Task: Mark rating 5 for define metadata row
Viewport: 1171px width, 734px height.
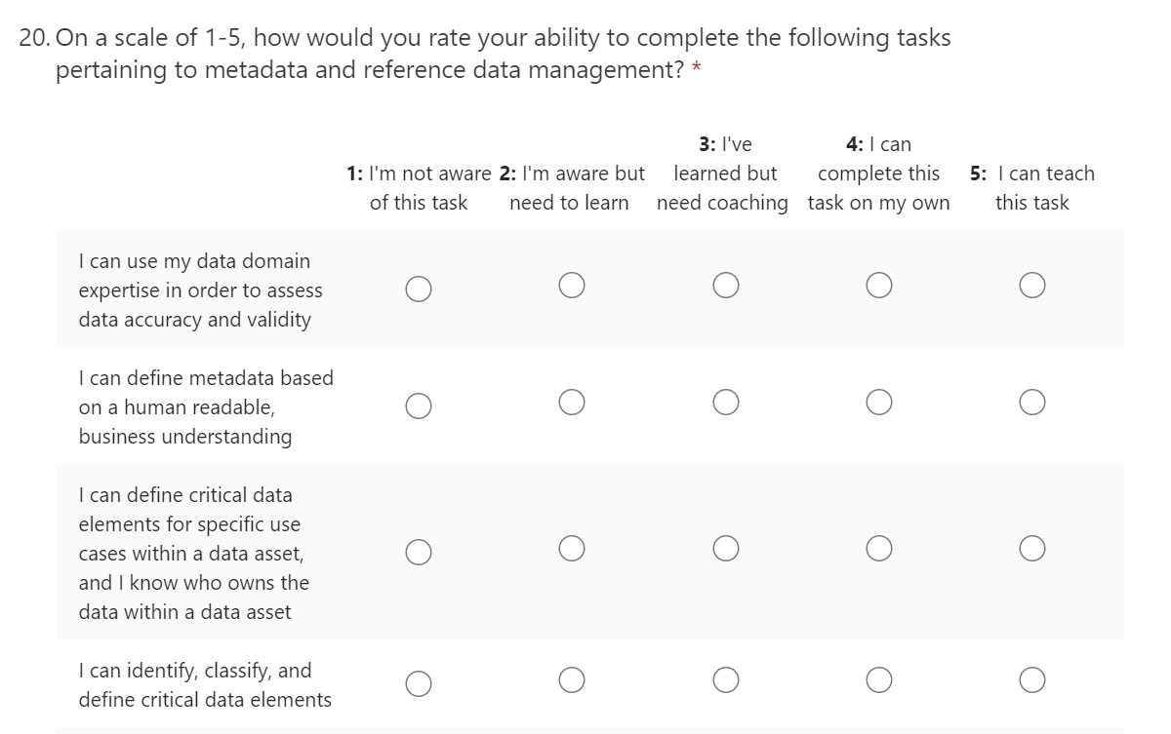Action: (1032, 402)
